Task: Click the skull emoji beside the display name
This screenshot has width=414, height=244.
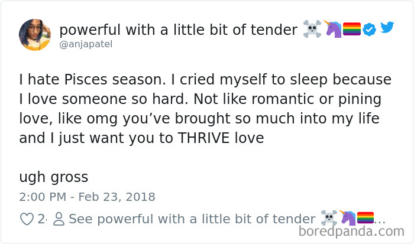Action: click(312, 28)
